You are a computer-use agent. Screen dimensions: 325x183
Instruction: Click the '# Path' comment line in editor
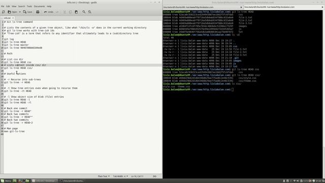click(x=8, y=53)
